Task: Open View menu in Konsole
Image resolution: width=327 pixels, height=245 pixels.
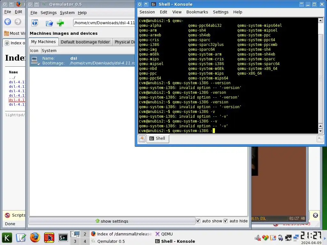Action: click(177, 12)
